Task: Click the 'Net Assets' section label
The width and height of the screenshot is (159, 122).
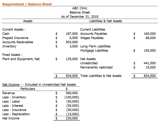Action: coord(88,59)
